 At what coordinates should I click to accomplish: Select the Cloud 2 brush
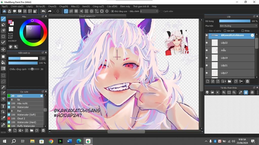pos(25,119)
